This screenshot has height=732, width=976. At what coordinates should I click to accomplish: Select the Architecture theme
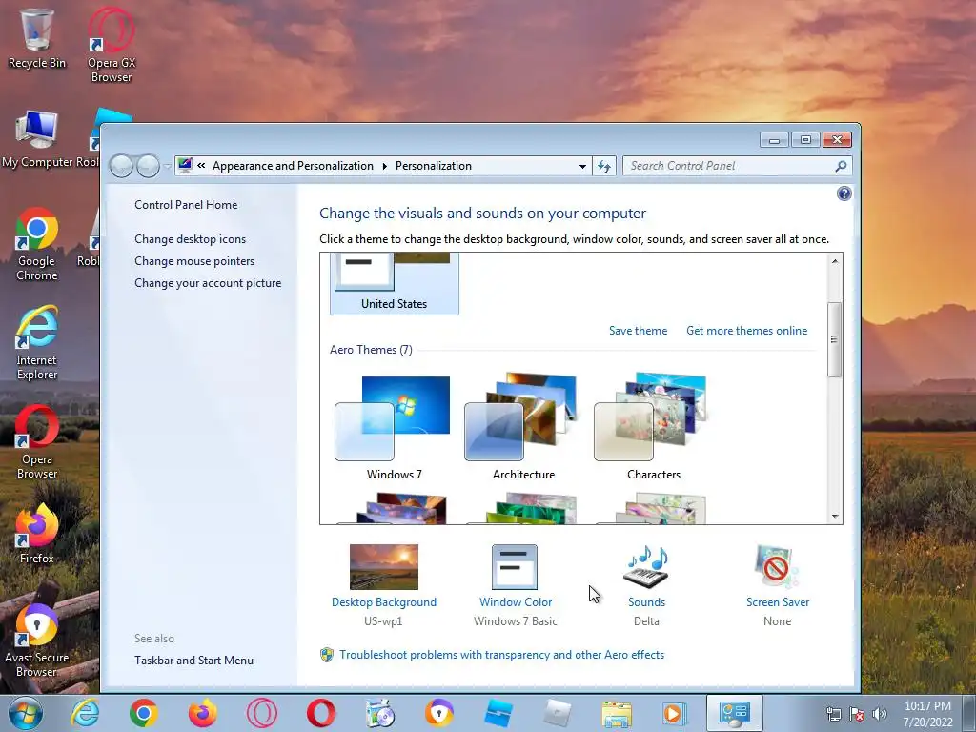[523, 428]
